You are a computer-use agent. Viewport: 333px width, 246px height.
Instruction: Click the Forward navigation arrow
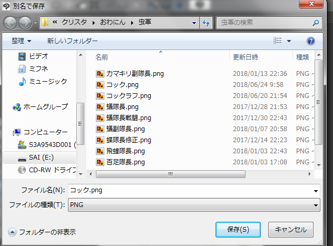click(25, 23)
